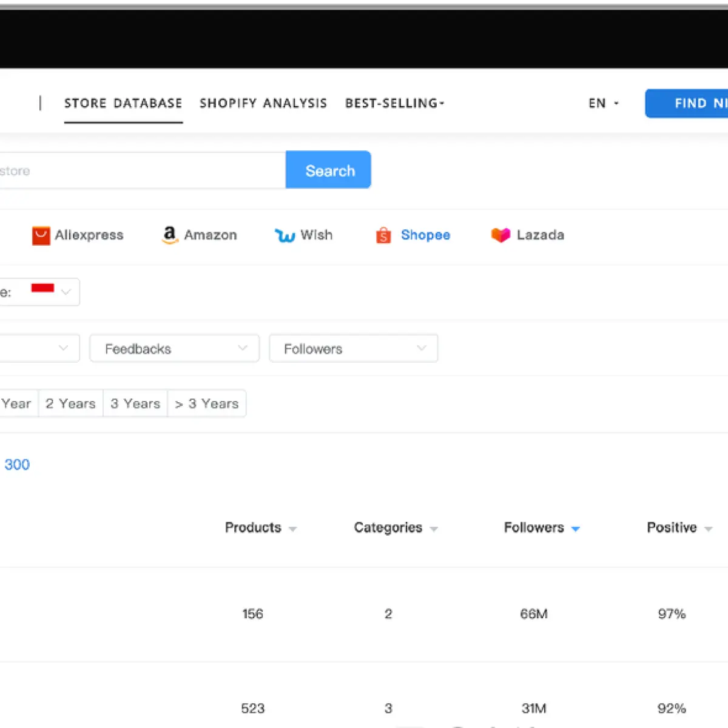
Task: Click the Lazada platform label
Action: click(x=541, y=235)
